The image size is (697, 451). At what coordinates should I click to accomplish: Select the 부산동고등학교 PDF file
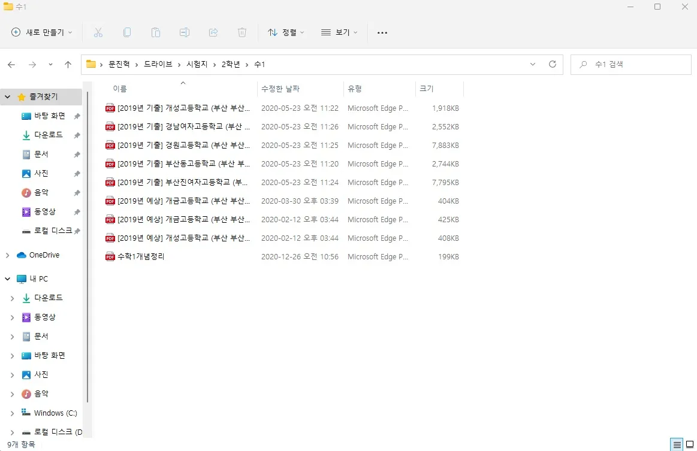pyautogui.click(x=177, y=164)
